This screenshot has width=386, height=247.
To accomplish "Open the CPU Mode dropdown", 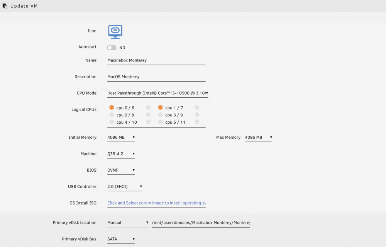I will coord(157,93).
